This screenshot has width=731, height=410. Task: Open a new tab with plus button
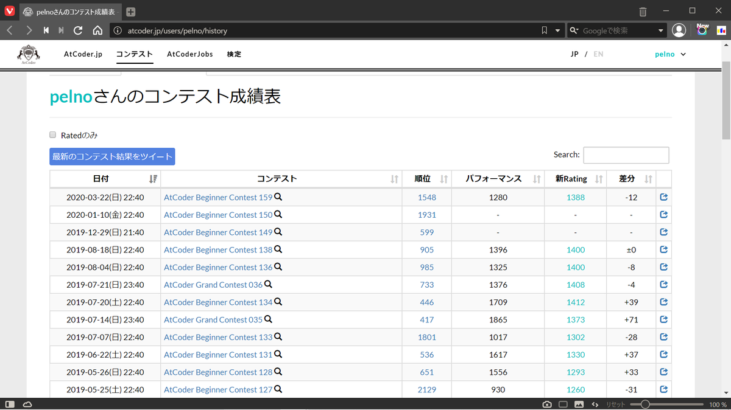[130, 12]
